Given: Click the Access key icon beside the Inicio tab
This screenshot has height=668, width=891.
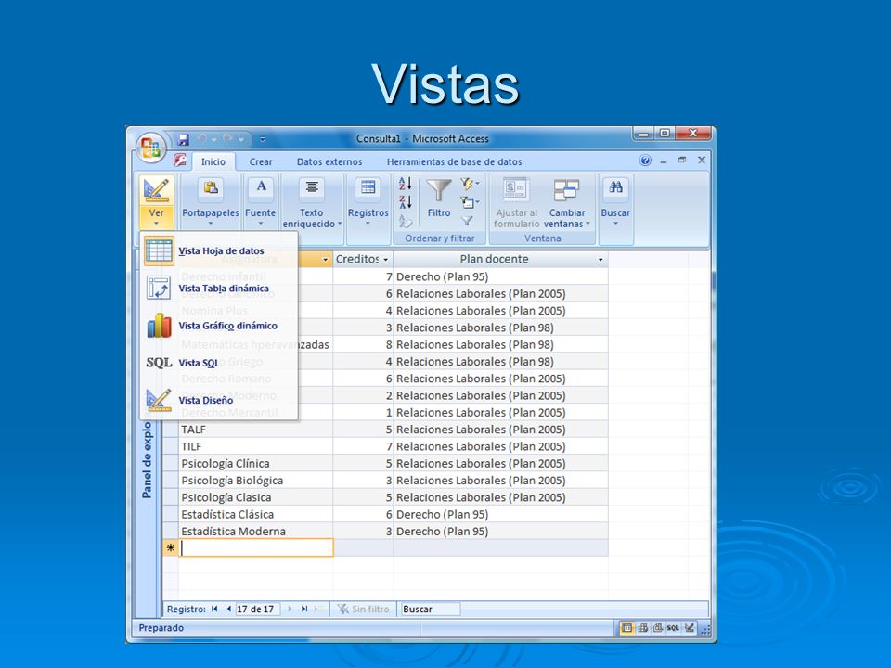Looking at the screenshot, I should pos(180,161).
